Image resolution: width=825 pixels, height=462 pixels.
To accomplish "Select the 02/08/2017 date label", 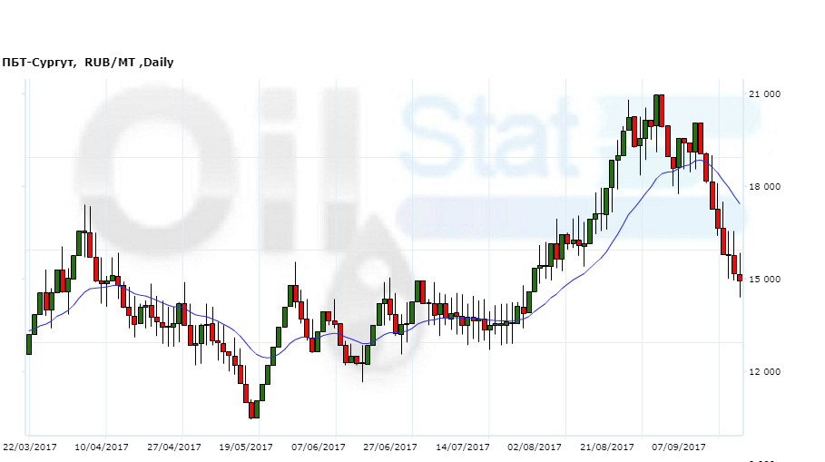I will click(535, 447).
